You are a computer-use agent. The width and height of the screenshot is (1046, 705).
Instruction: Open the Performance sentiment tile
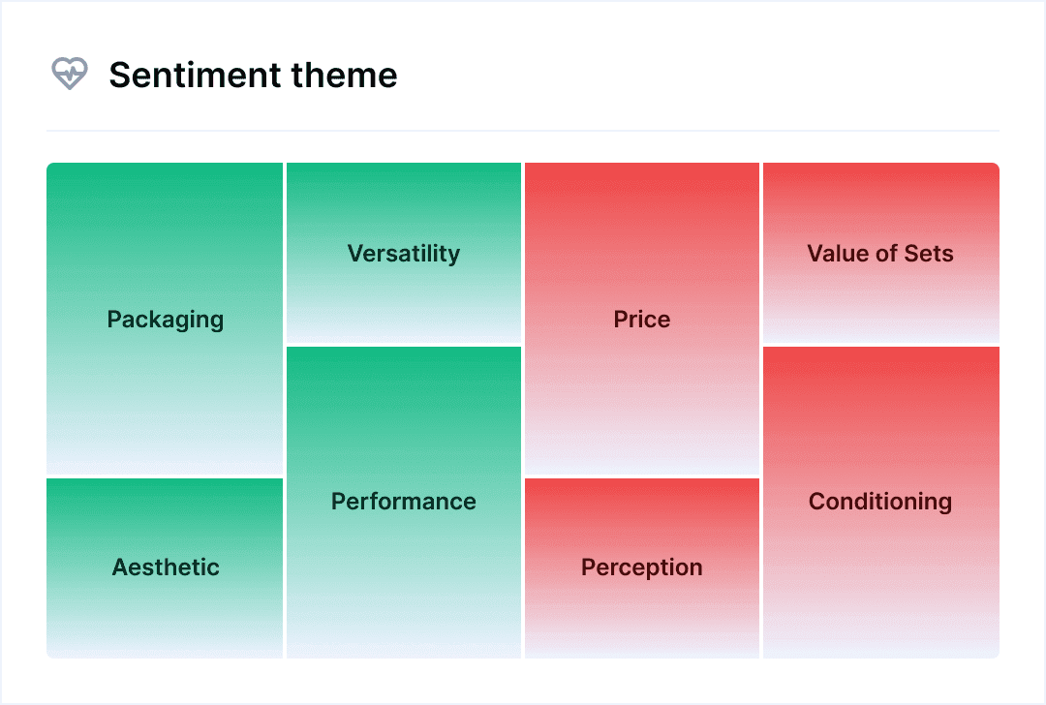pos(404,562)
